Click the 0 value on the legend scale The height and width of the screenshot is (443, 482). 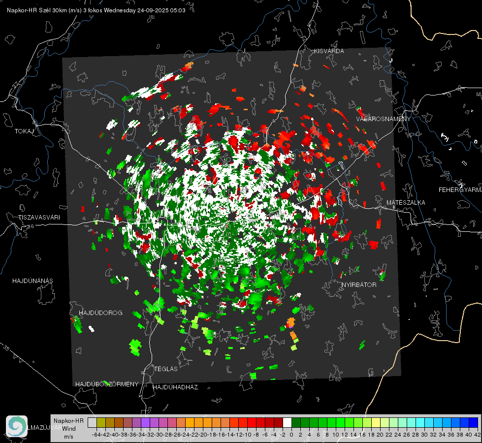point(291,435)
